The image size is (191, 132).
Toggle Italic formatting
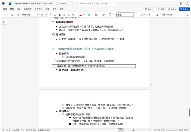(64, 15)
